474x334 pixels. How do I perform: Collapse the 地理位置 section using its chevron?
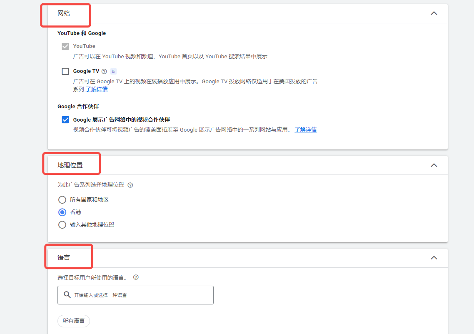click(x=434, y=165)
